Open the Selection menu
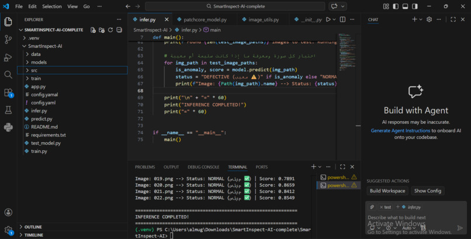 51,6
